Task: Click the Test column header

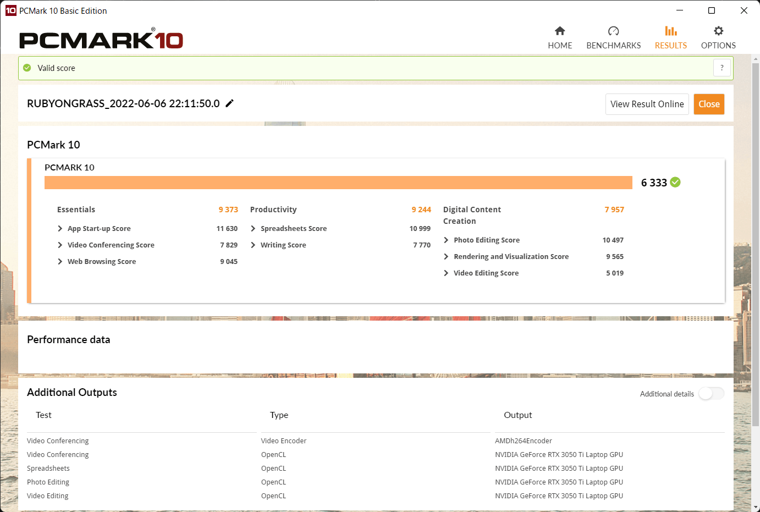Action: click(43, 415)
